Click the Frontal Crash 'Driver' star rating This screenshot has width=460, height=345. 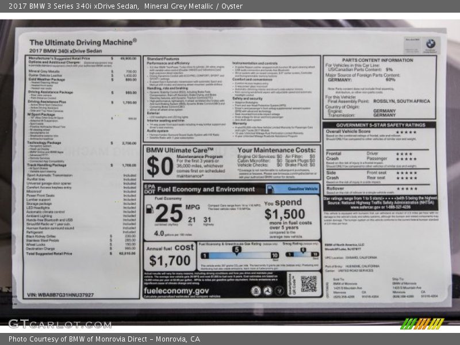(404, 154)
